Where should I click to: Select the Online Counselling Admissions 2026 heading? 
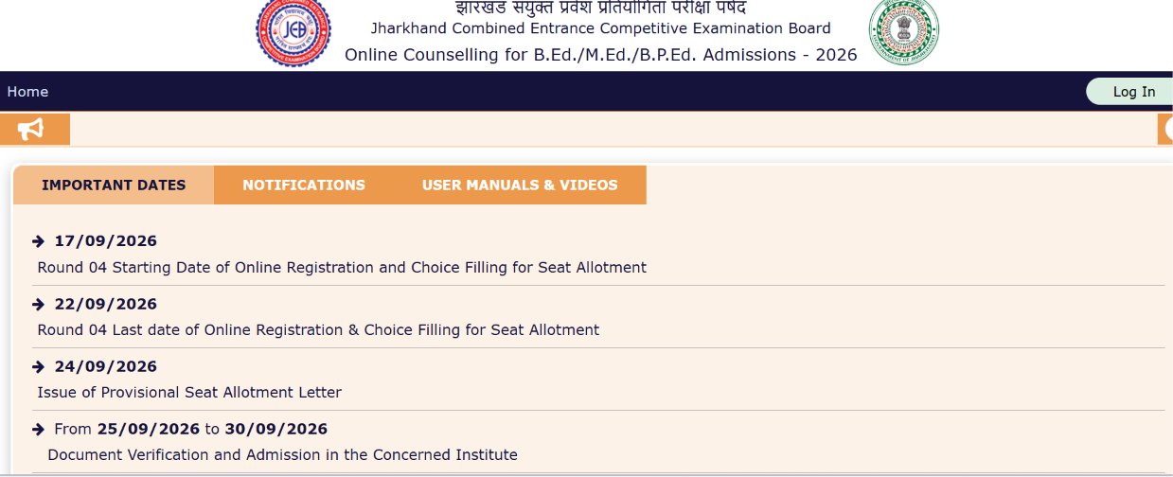(601, 55)
